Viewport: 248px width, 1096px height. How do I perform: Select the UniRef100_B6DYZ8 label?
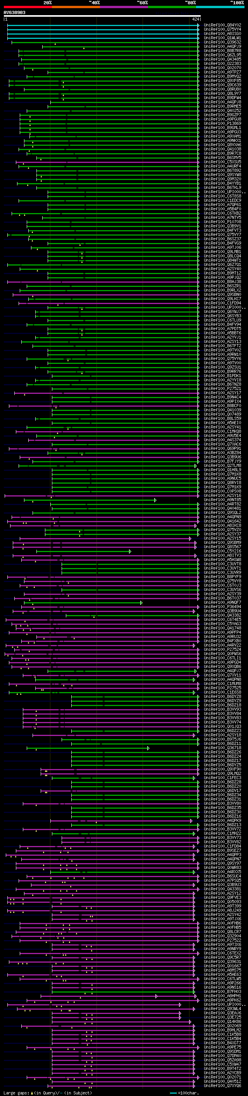[x=222, y=696]
